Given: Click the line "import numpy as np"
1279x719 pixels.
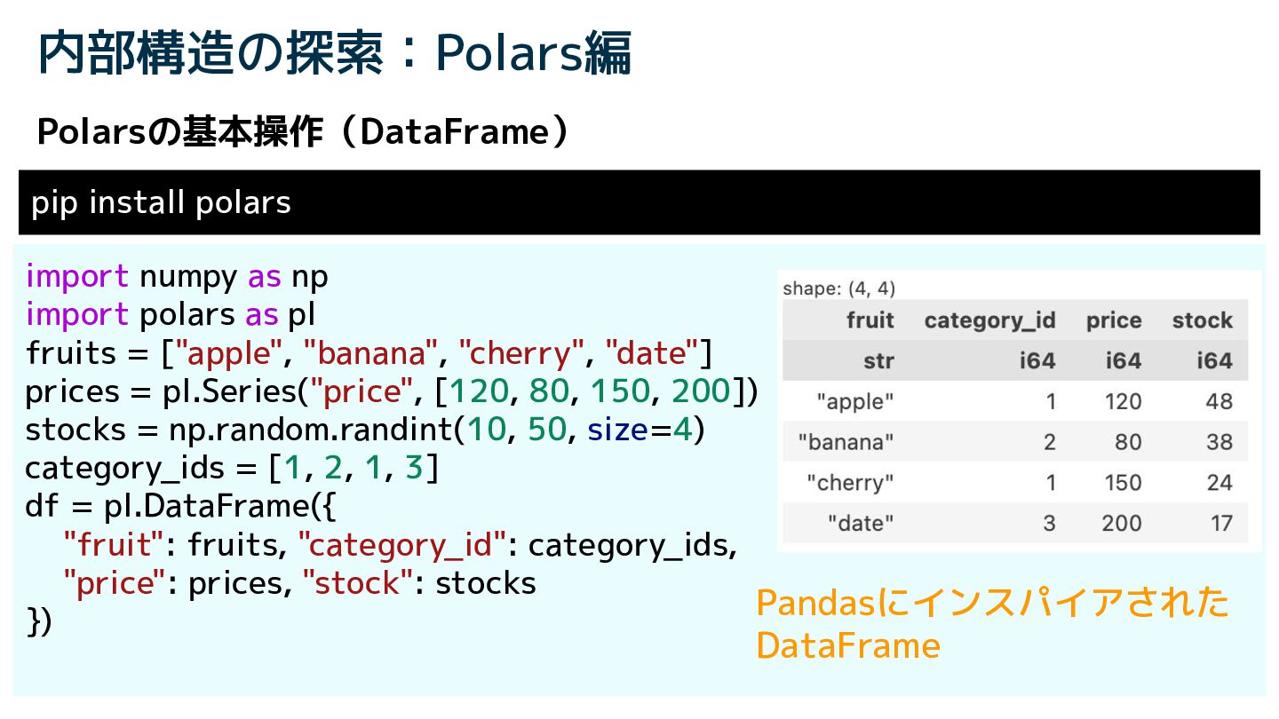Looking at the screenshot, I should [x=177, y=278].
